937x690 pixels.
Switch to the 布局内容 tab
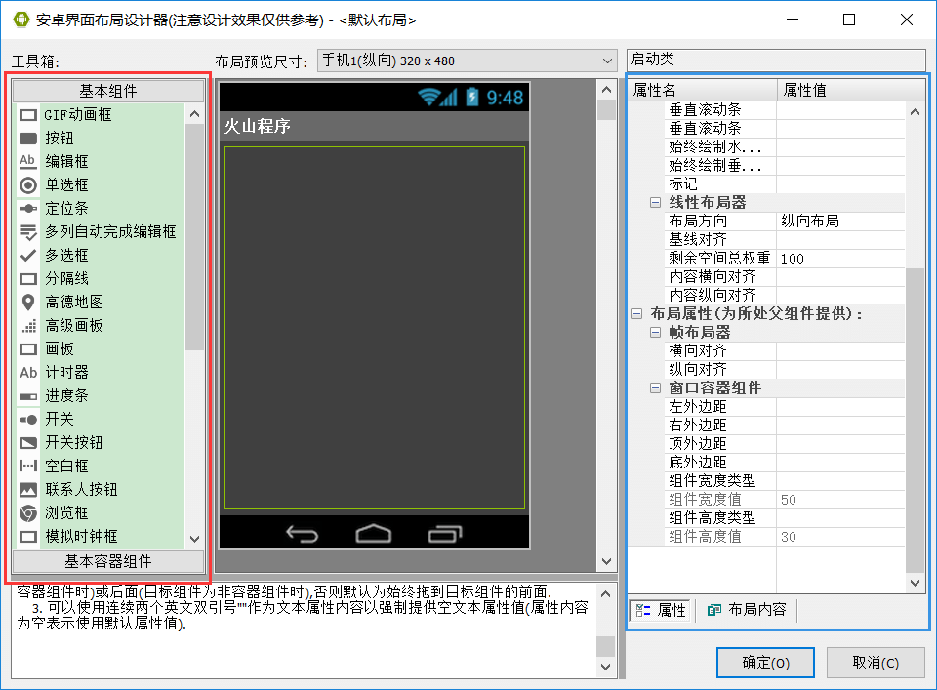pos(747,610)
